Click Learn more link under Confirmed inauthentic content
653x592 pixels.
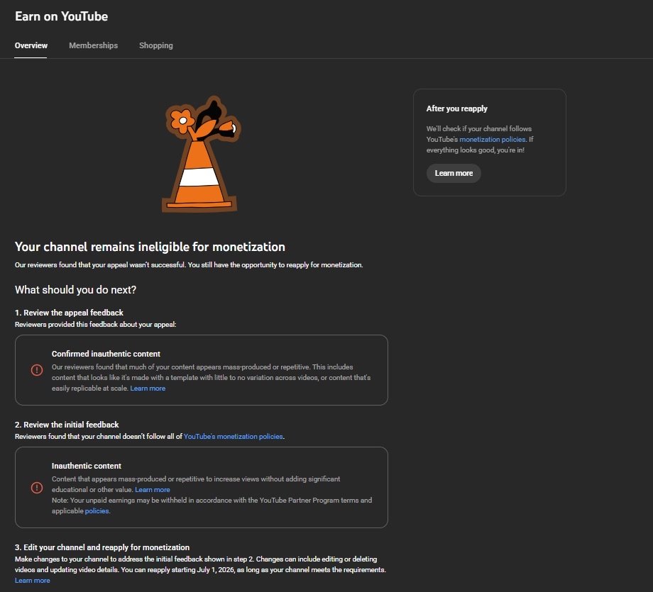pyautogui.click(x=148, y=388)
